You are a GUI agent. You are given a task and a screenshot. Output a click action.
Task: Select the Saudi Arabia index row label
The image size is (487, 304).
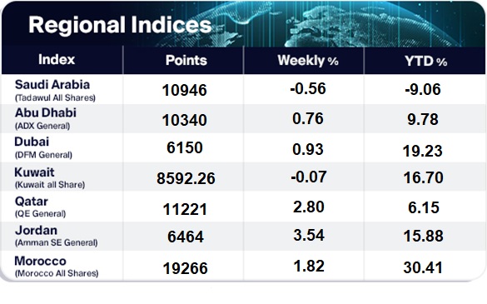click(x=55, y=90)
